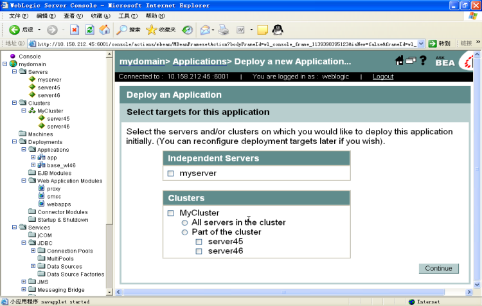The image size is (482, 306).
Task: Expand the base_wl46 application node
Action: tap(33, 165)
